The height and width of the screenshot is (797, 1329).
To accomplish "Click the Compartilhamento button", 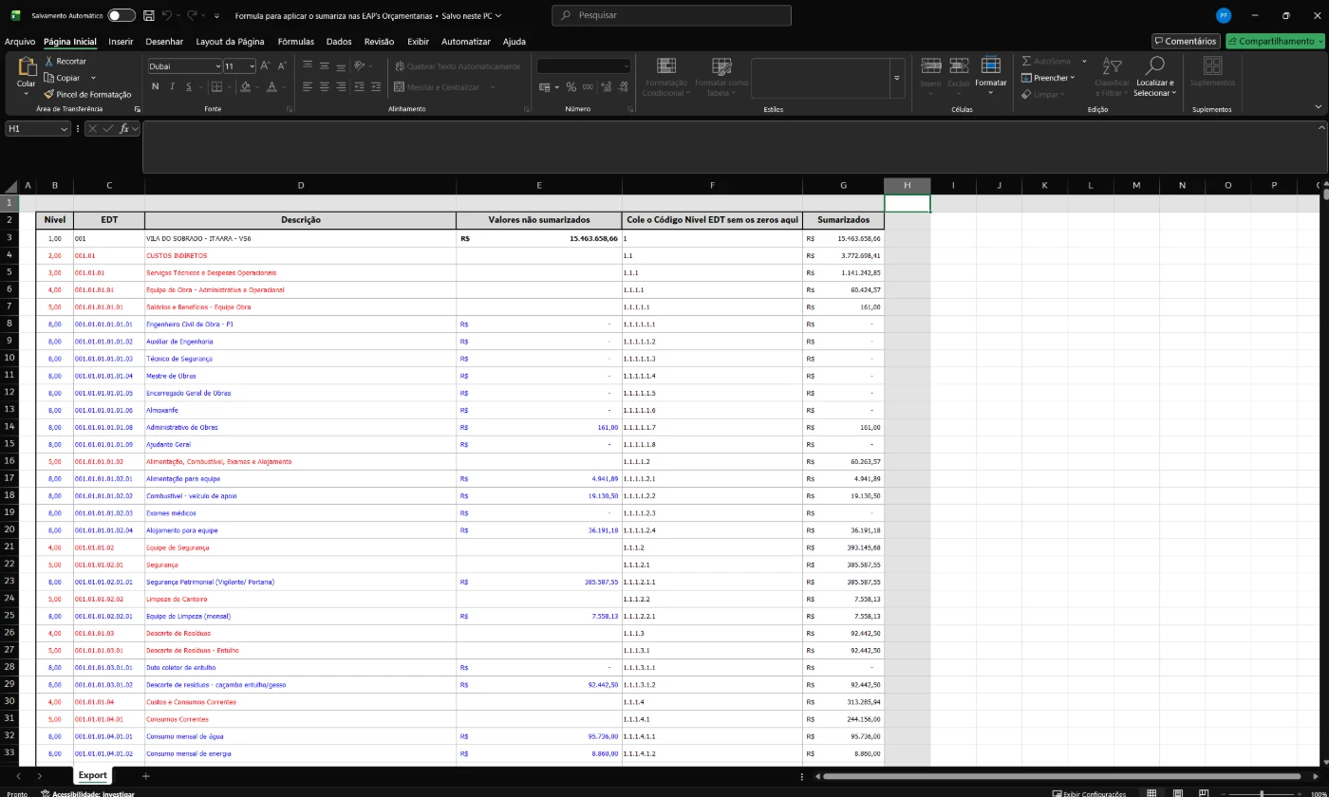I will coord(1274,42).
